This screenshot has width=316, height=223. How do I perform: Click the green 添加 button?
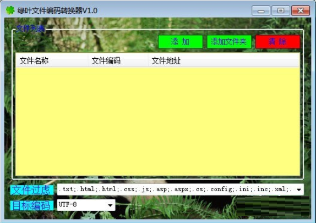click(181, 42)
